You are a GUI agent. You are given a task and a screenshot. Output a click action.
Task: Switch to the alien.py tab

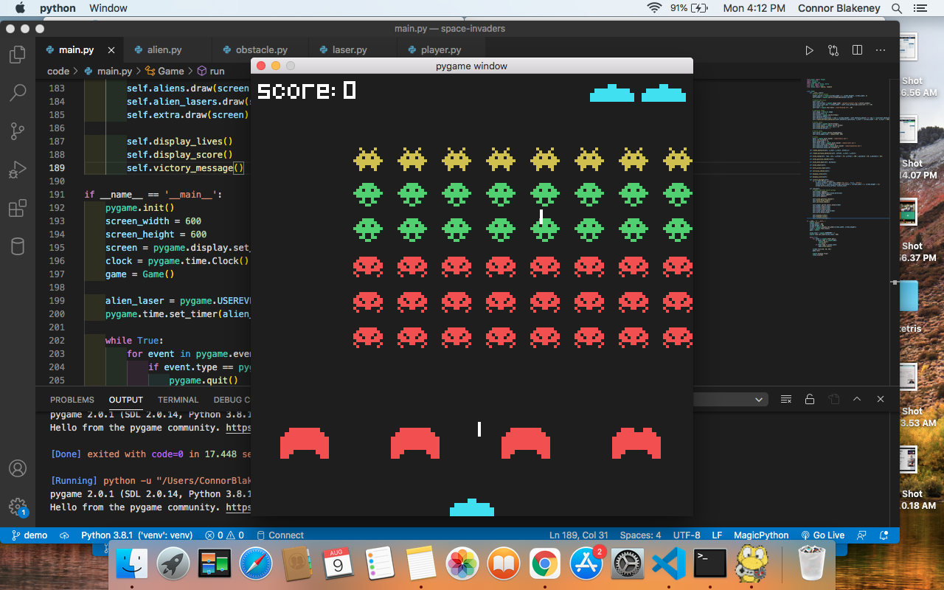coord(164,50)
